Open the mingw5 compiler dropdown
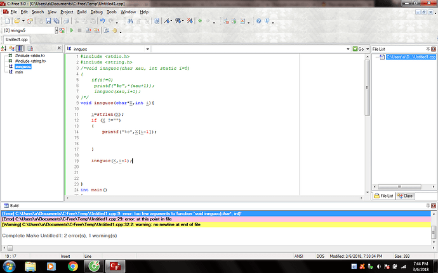The width and height of the screenshot is (438, 273). point(56,30)
